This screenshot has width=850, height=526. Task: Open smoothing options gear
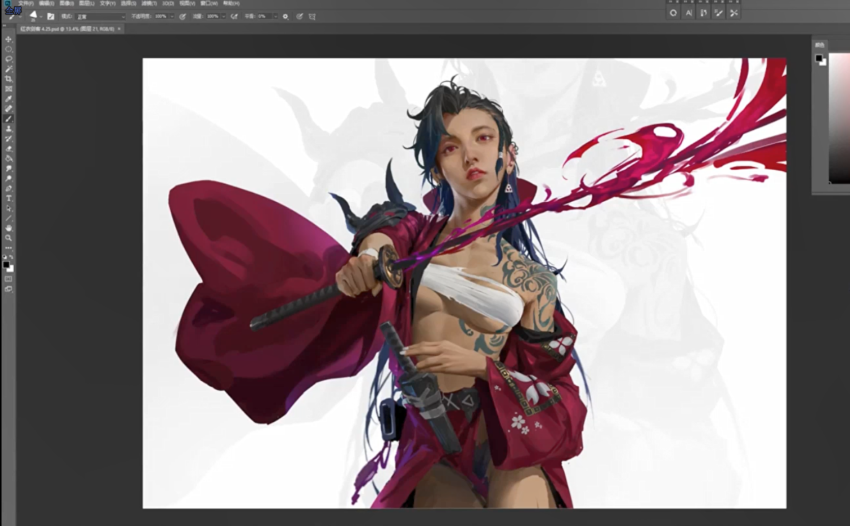click(x=286, y=16)
